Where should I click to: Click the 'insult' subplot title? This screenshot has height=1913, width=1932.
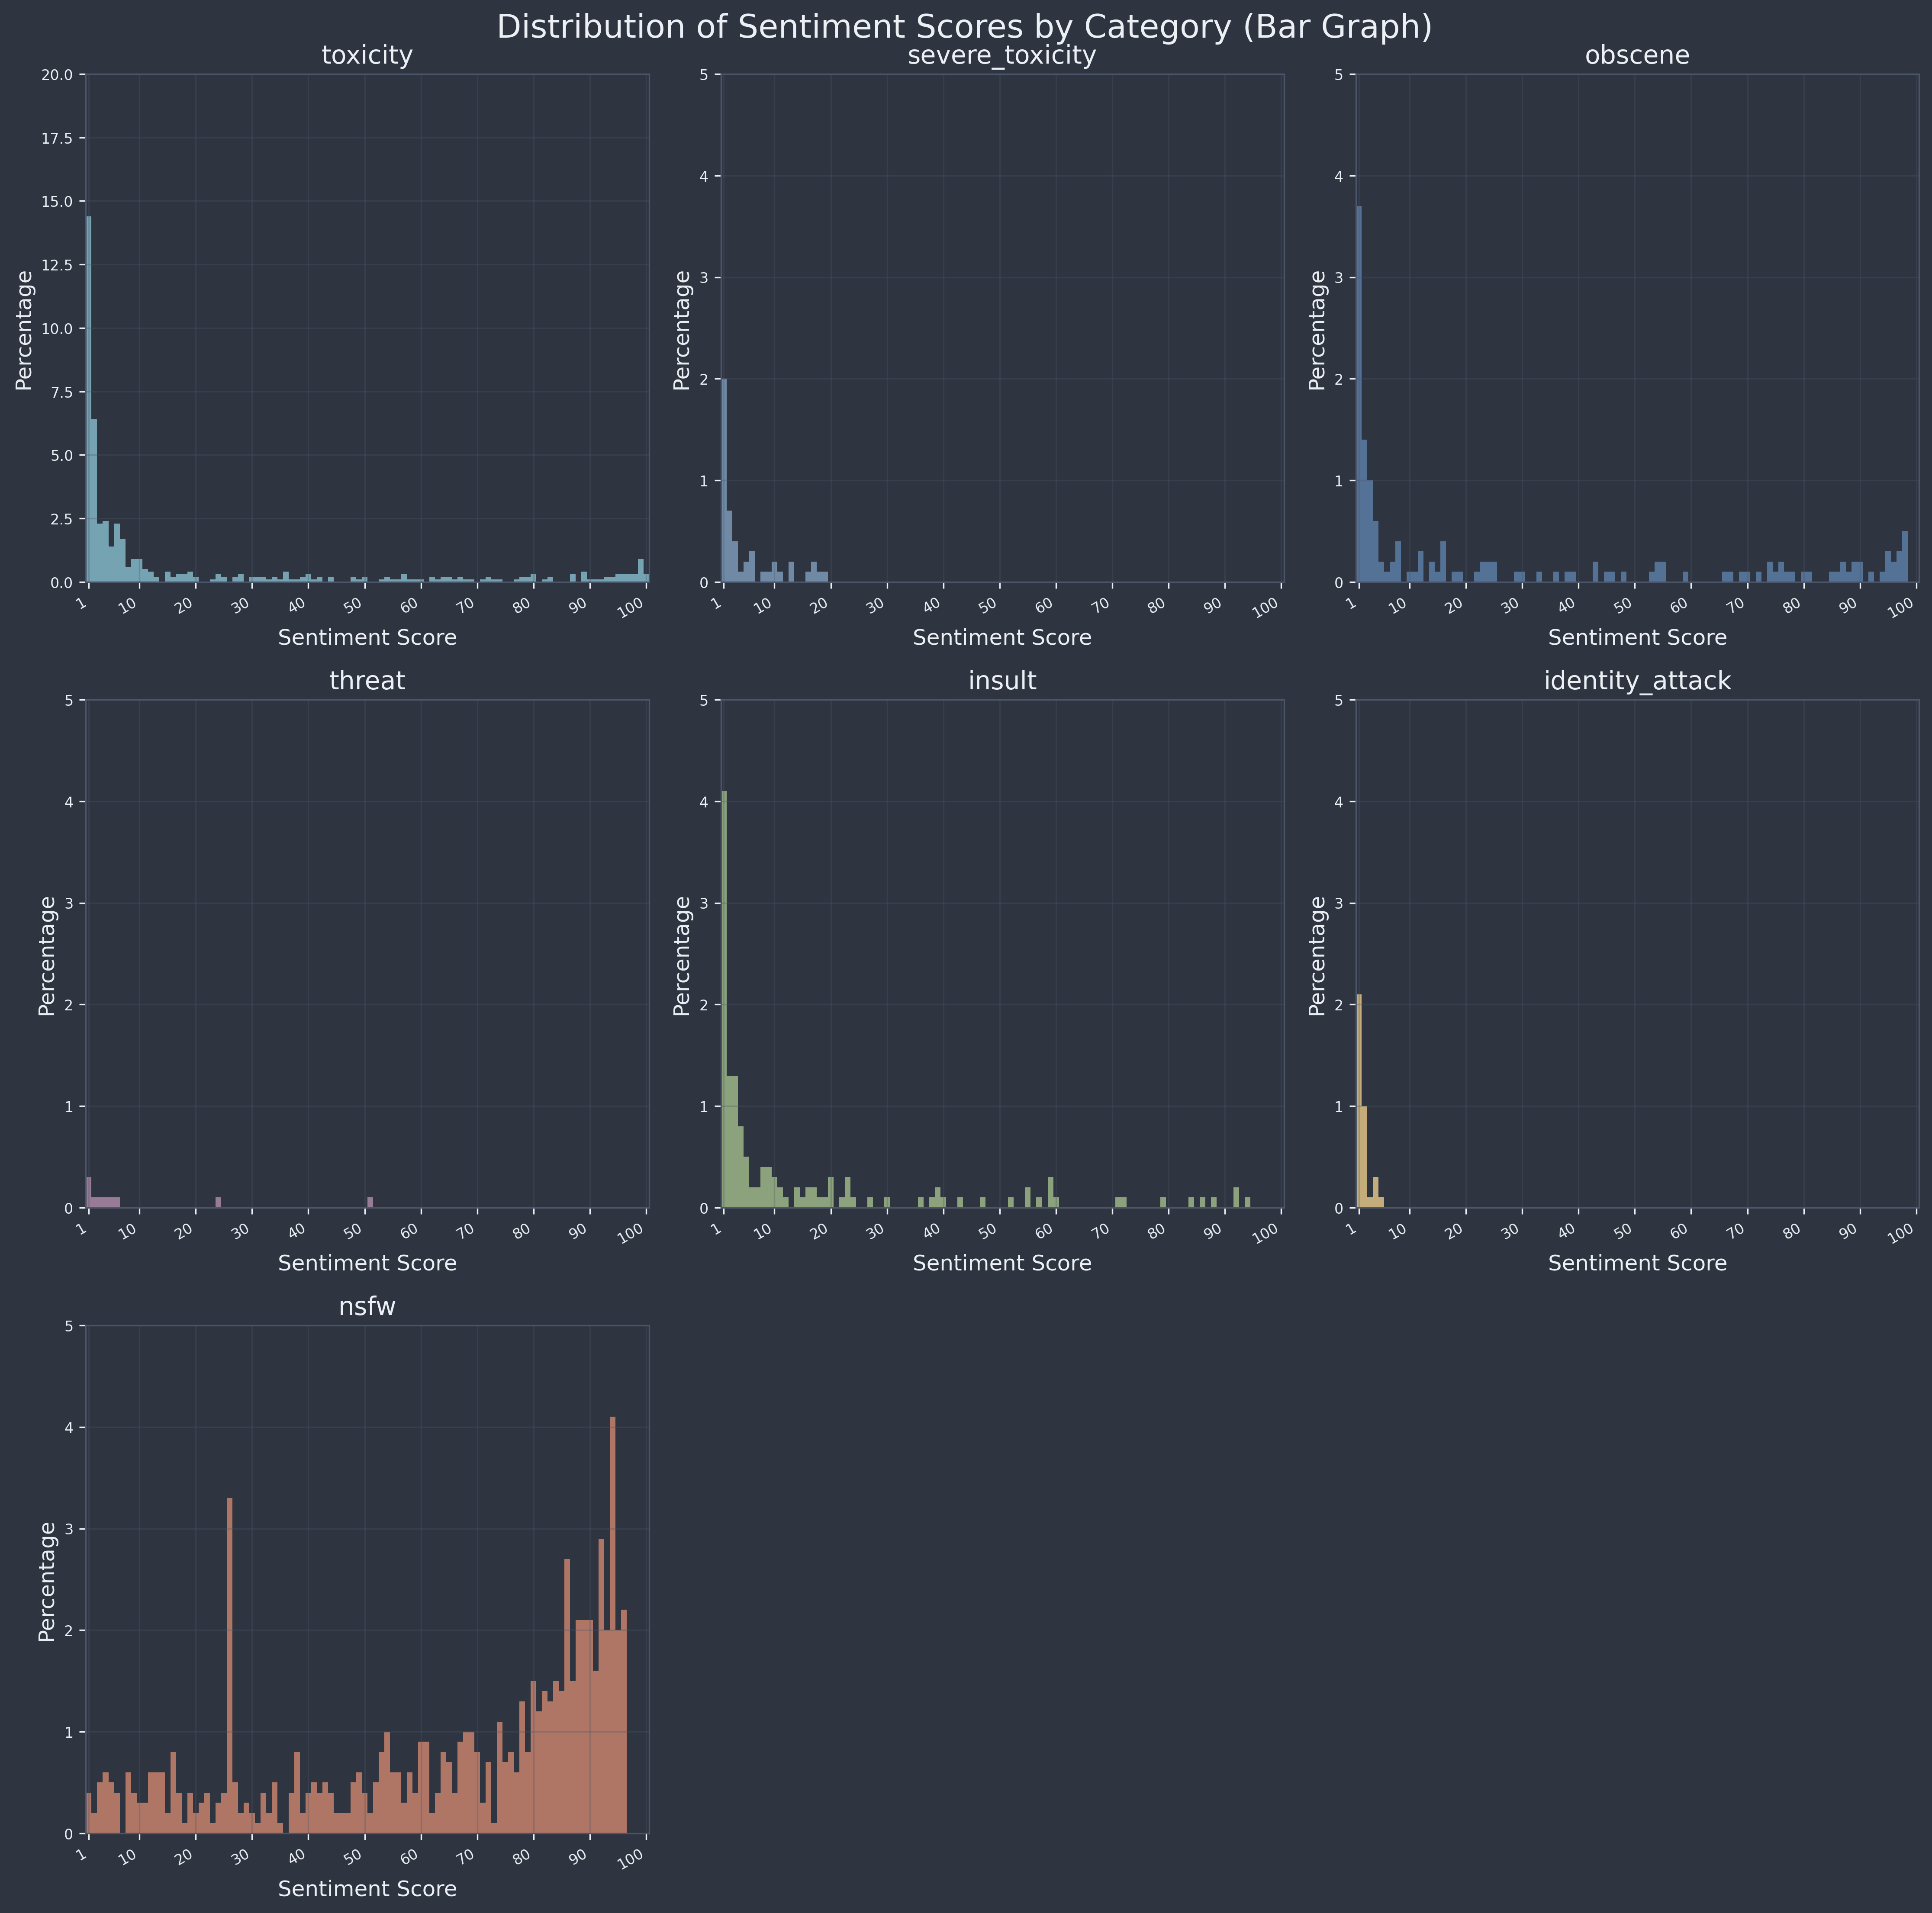click(1002, 681)
